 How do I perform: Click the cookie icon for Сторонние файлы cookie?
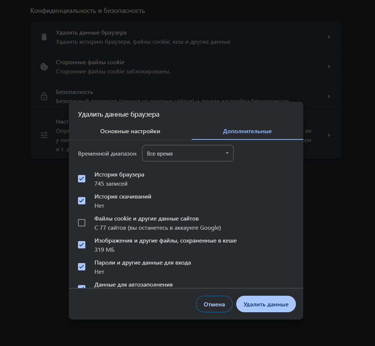tap(44, 67)
